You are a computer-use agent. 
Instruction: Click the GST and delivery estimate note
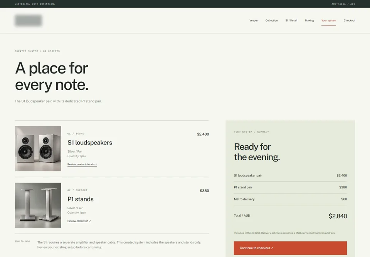click(284, 233)
